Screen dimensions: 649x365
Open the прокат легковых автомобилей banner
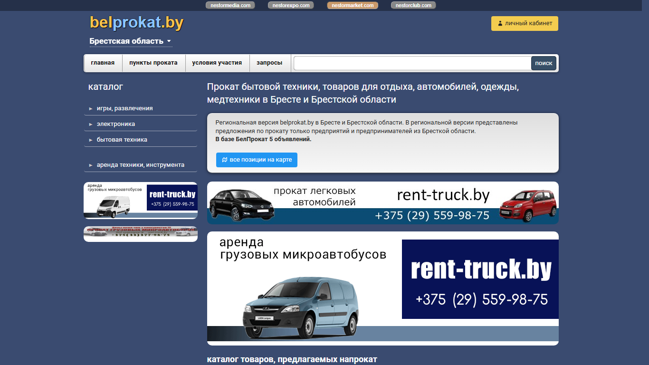(x=383, y=203)
